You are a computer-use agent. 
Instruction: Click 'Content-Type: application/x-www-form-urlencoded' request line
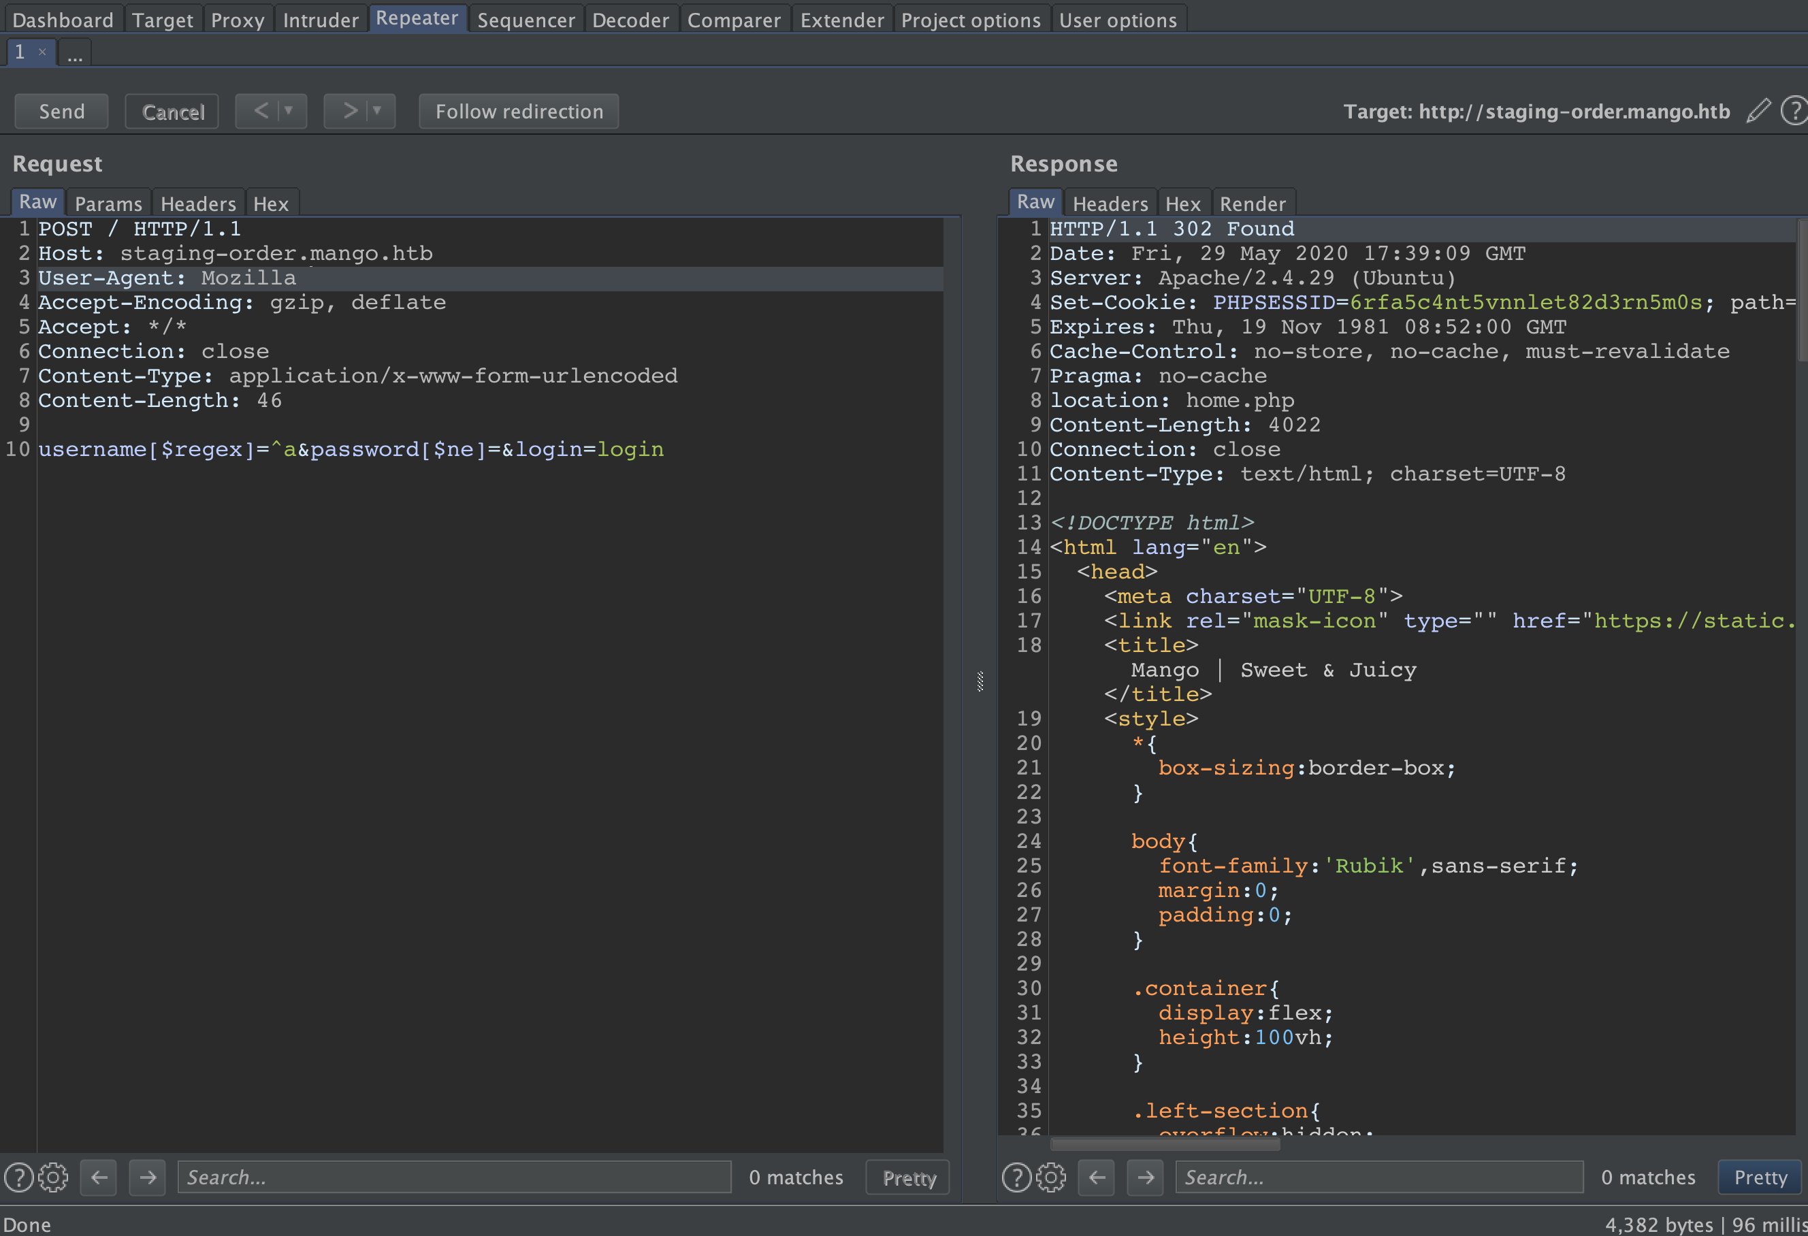(x=358, y=376)
